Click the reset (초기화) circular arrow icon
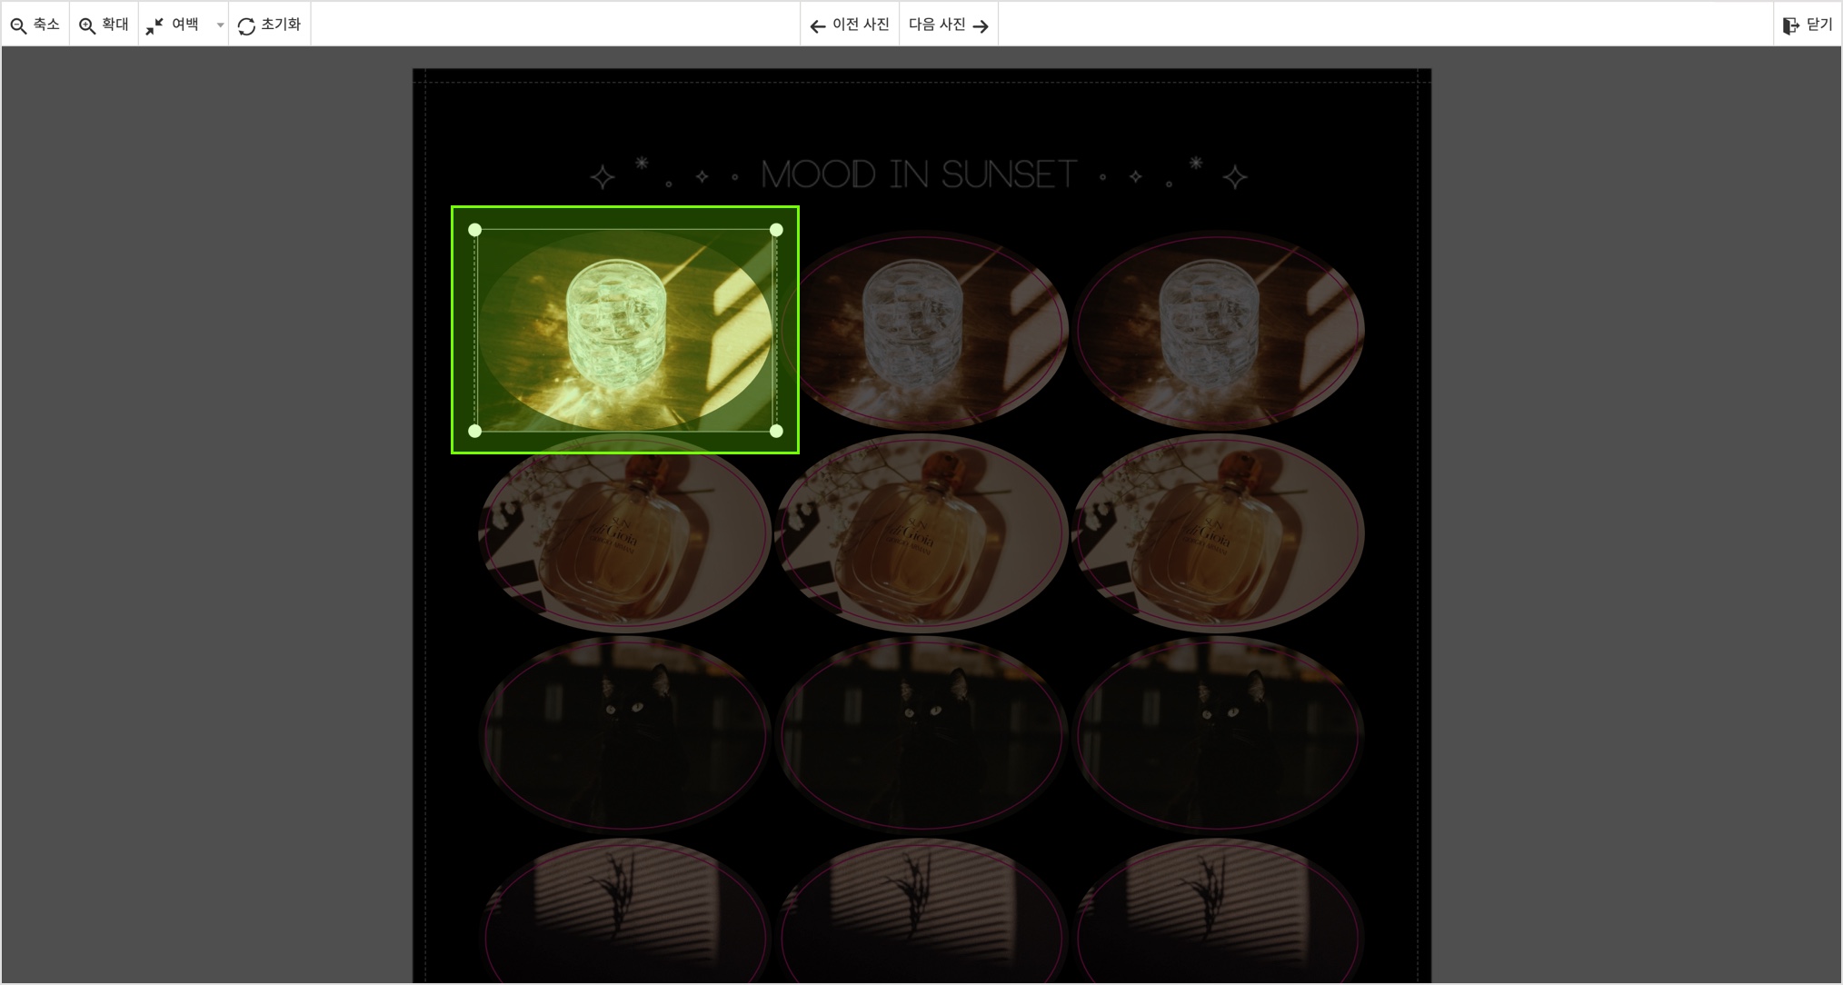The image size is (1843, 985). point(246,25)
